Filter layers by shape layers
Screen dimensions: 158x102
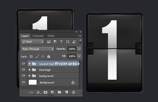68,41
